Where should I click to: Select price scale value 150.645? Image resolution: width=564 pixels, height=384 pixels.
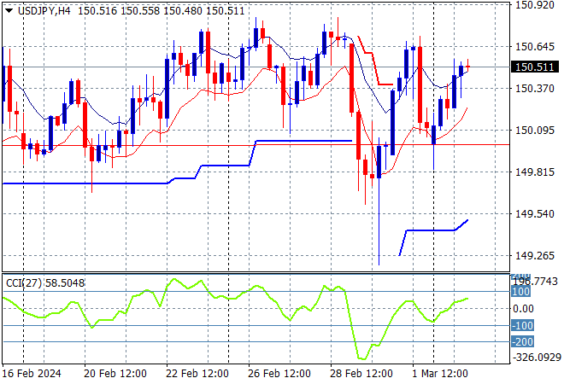535,47
